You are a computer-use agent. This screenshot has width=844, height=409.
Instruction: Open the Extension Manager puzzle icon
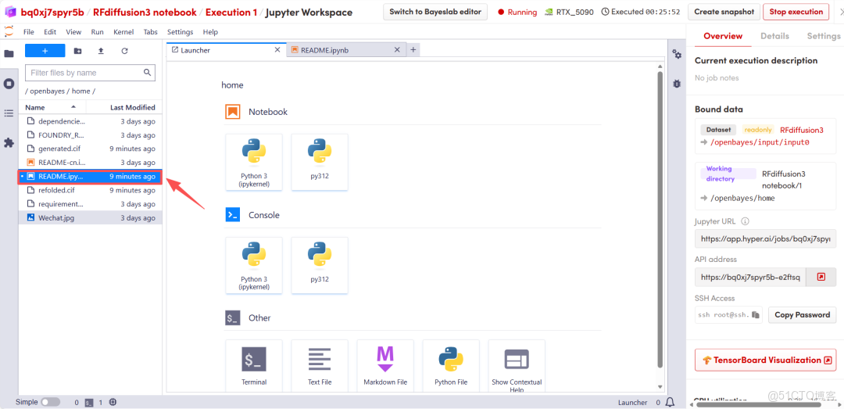[x=9, y=143]
